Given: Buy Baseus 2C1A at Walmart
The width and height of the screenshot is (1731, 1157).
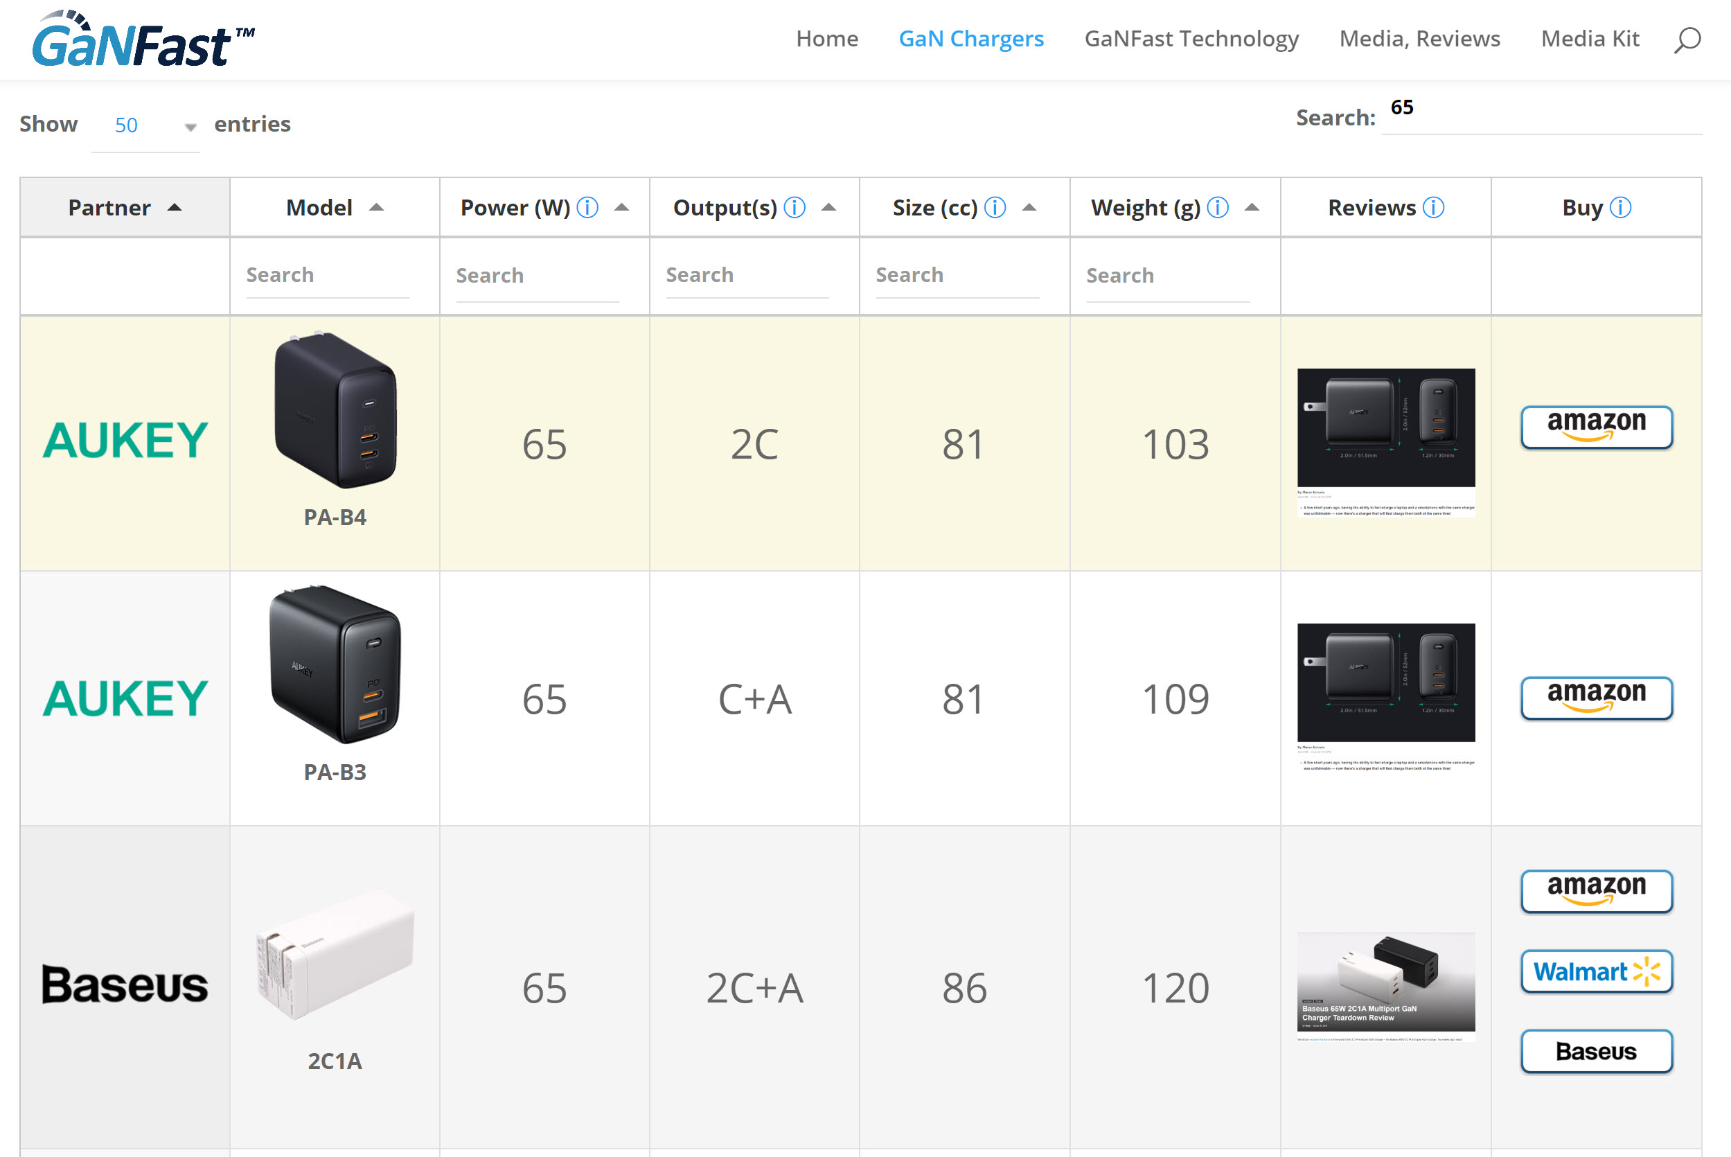Looking at the screenshot, I should pyautogui.click(x=1596, y=971).
